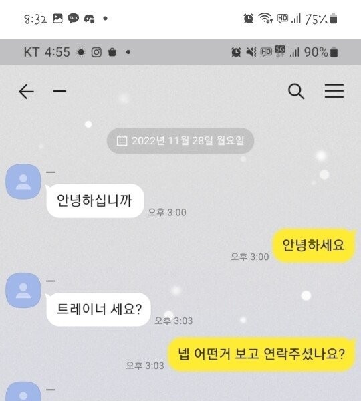Open the hamburger menu in chat header
The image size is (361, 401).
(334, 90)
